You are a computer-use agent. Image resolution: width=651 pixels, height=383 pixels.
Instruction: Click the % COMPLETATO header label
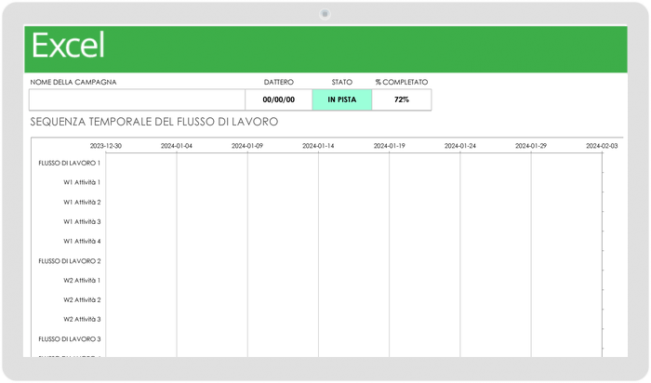[x=401, y=82]
